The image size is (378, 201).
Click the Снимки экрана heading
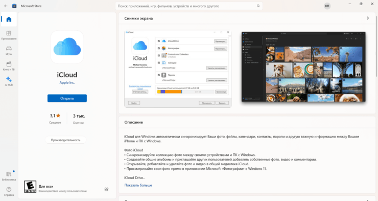[x=138, y=18]
